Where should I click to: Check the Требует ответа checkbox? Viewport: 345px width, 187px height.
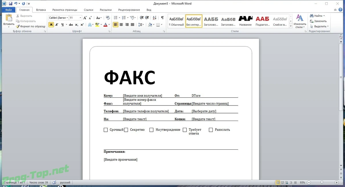click(x=185, y=130)
